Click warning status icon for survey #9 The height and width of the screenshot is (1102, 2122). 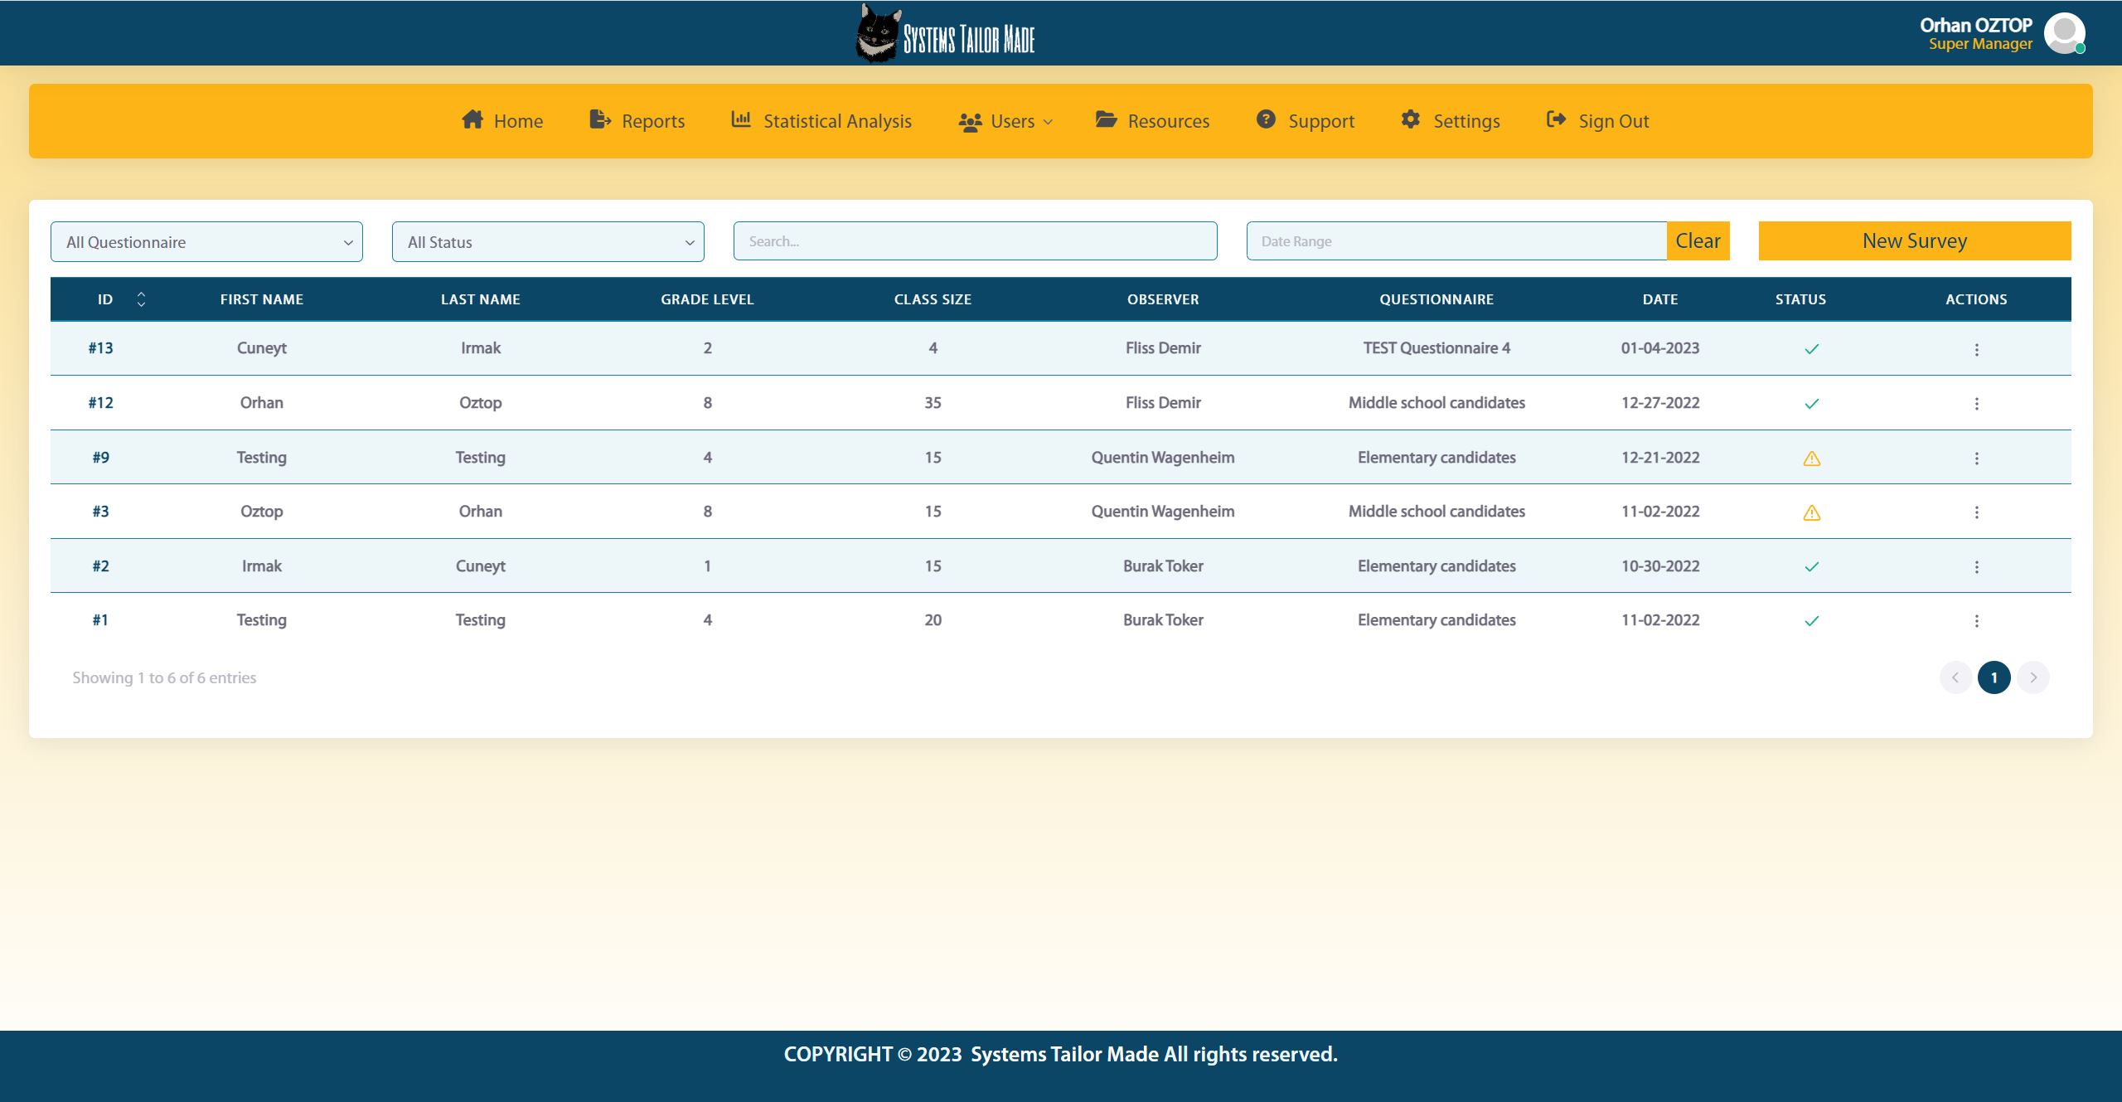(x=1811, y=459)
